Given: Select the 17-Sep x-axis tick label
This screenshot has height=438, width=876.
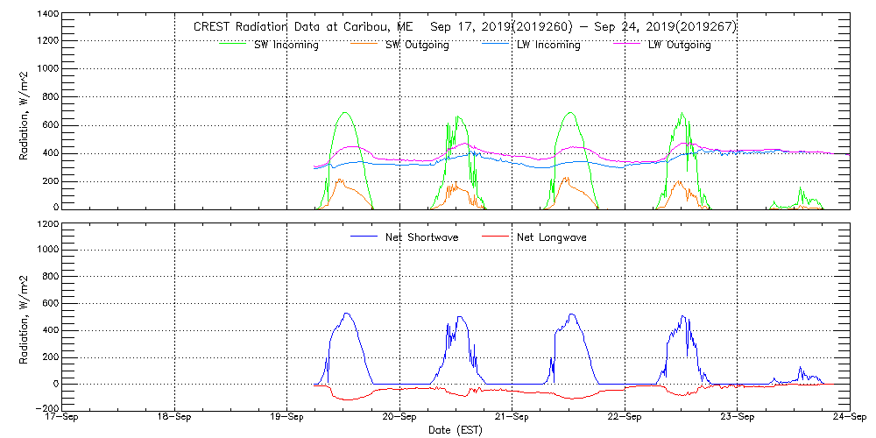Looking at the screenshot, I should coord(64,418).
